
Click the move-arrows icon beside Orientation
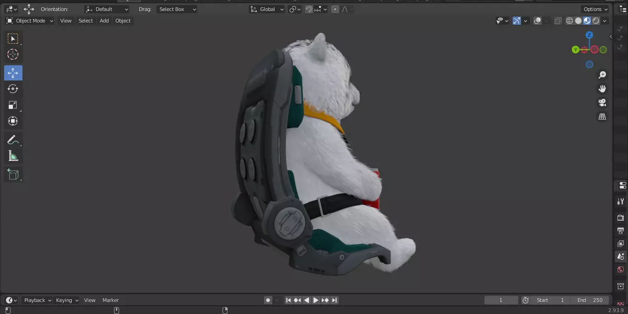(29, 9)
